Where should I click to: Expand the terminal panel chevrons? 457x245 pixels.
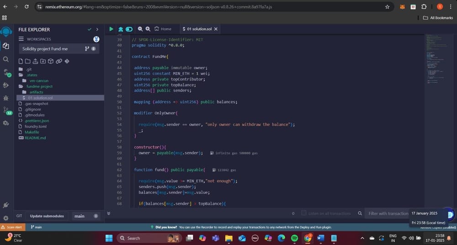[108, 213]
